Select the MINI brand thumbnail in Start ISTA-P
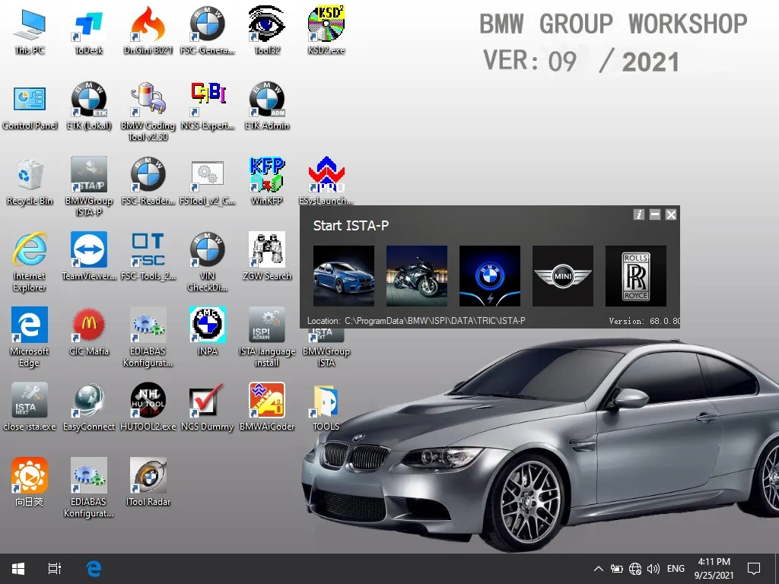The image size is (779, 584). tap(562, 275)
